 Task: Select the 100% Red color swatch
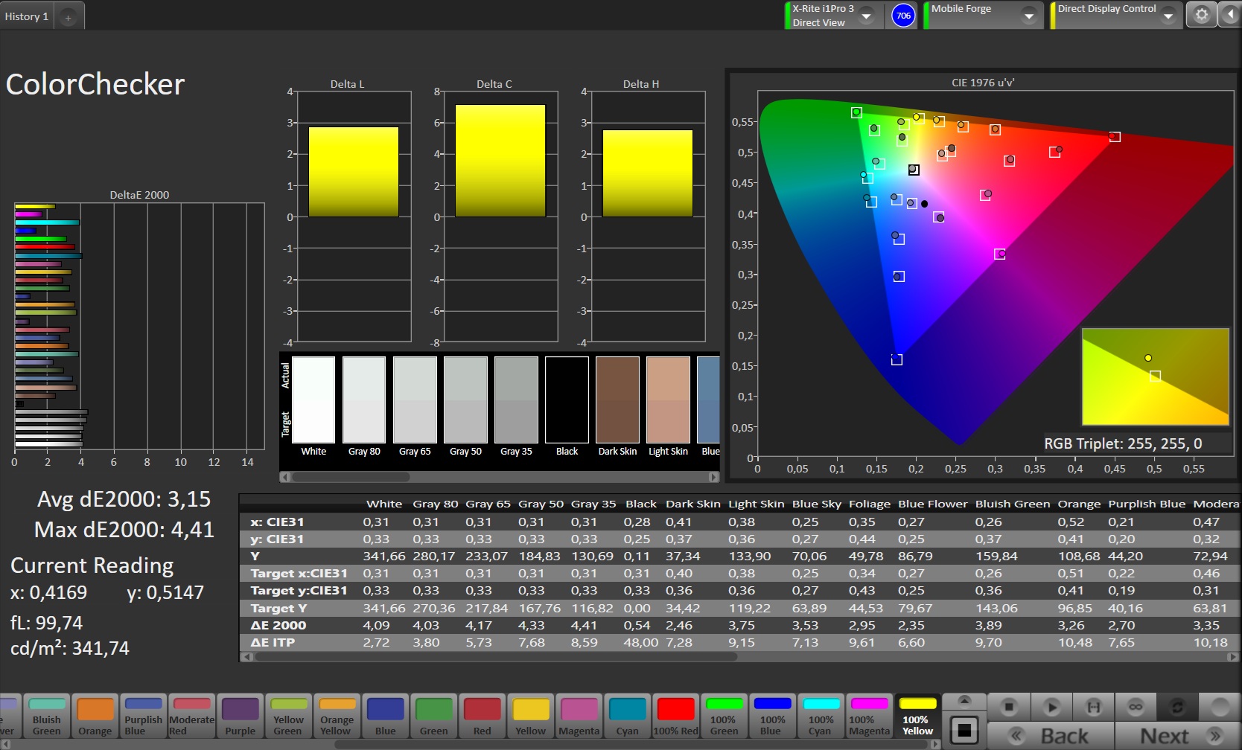coord(675,716)
